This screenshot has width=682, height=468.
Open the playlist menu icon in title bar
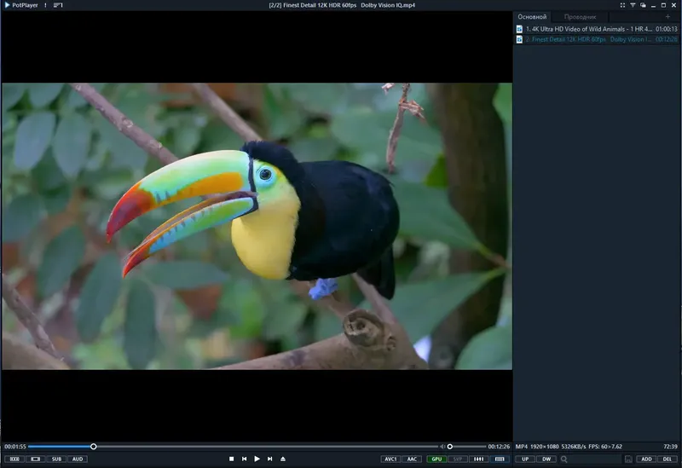[x=58, y=5]
